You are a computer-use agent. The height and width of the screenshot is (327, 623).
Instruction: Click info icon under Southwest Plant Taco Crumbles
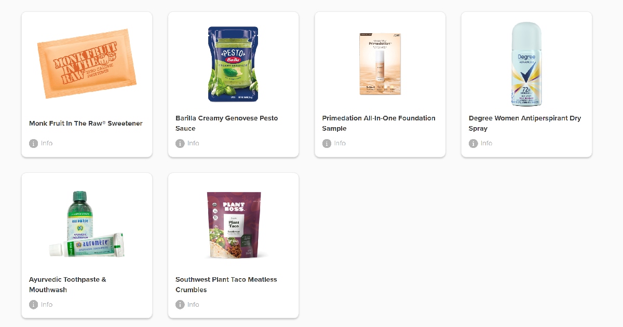pyautogui.click(x=180, y=305)
